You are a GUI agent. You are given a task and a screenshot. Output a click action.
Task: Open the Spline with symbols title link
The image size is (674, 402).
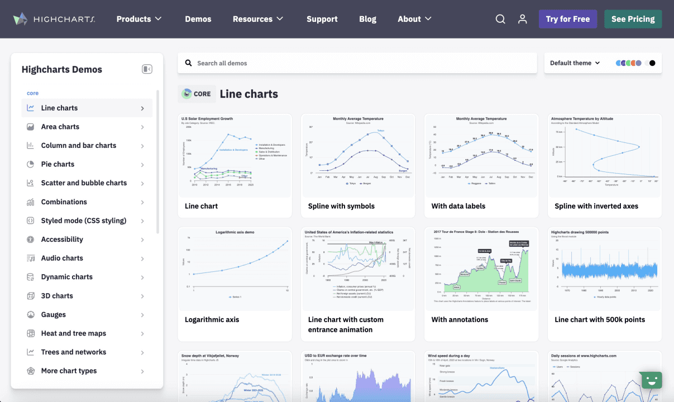tap(341, 206)
